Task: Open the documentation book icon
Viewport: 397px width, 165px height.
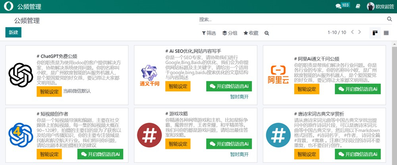Action: coord(358,7)
